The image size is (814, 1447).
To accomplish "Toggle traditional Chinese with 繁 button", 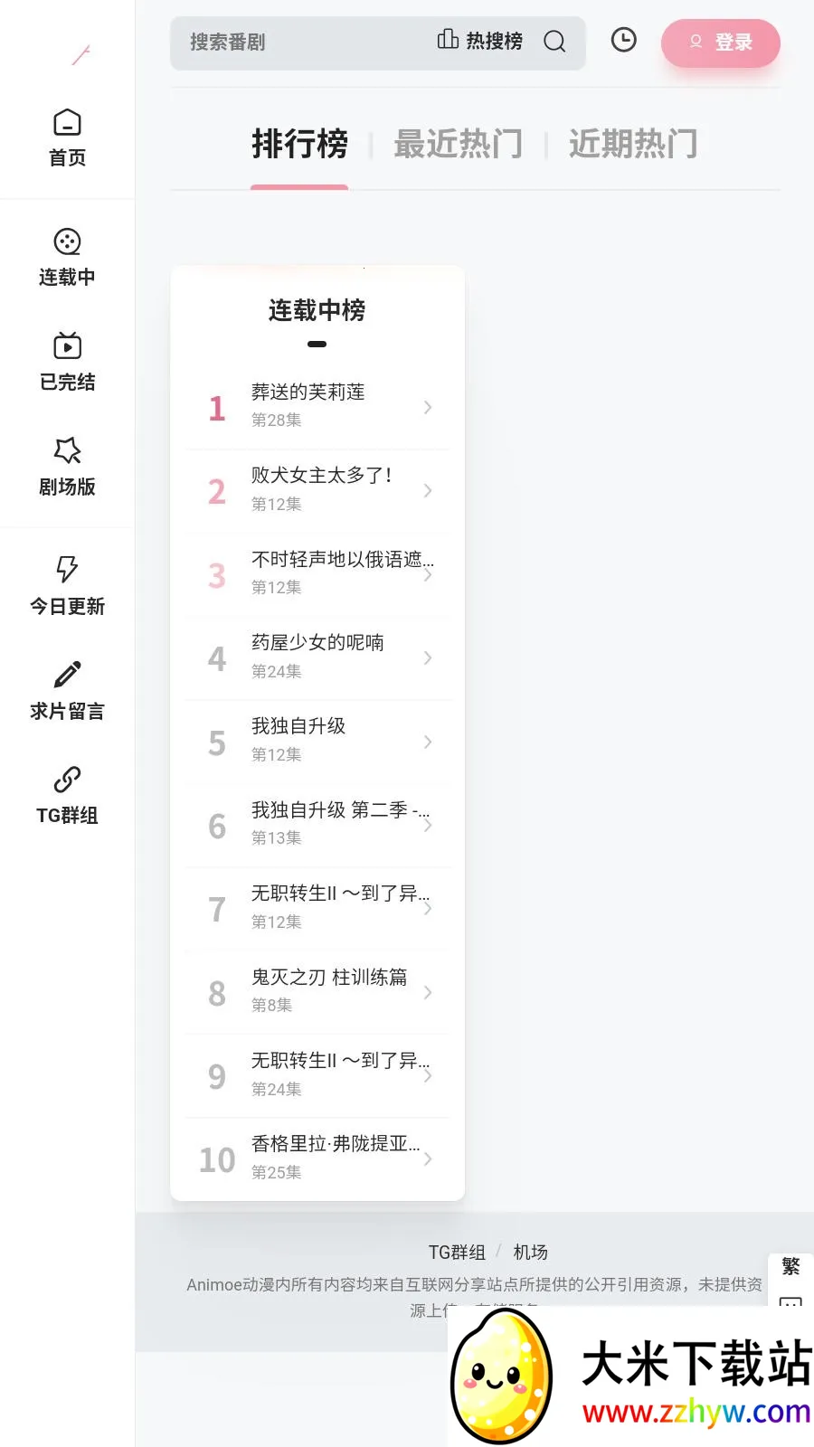I will [x=790, y=1267].
